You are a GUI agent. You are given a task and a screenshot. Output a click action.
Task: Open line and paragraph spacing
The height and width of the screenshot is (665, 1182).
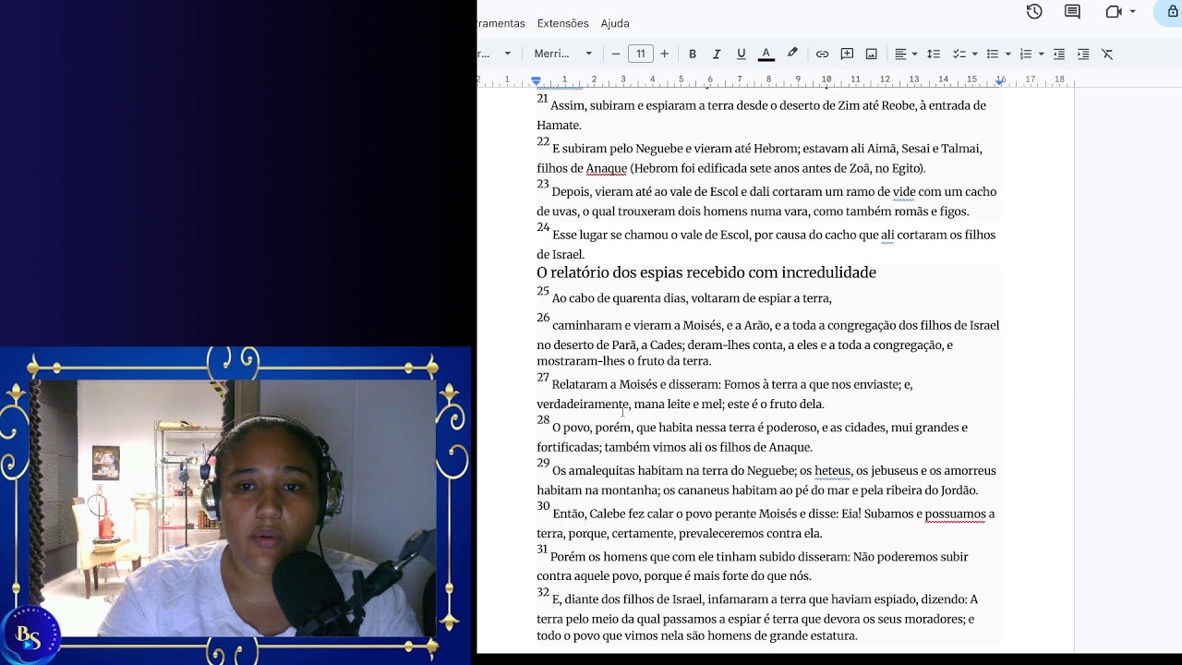click(934, 54)
